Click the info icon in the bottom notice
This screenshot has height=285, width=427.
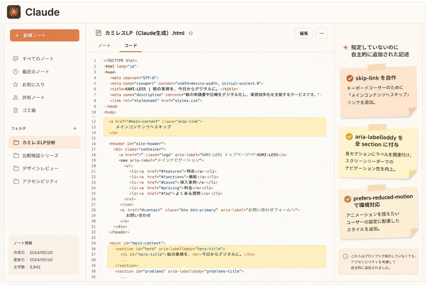click(x=345, y=256)
